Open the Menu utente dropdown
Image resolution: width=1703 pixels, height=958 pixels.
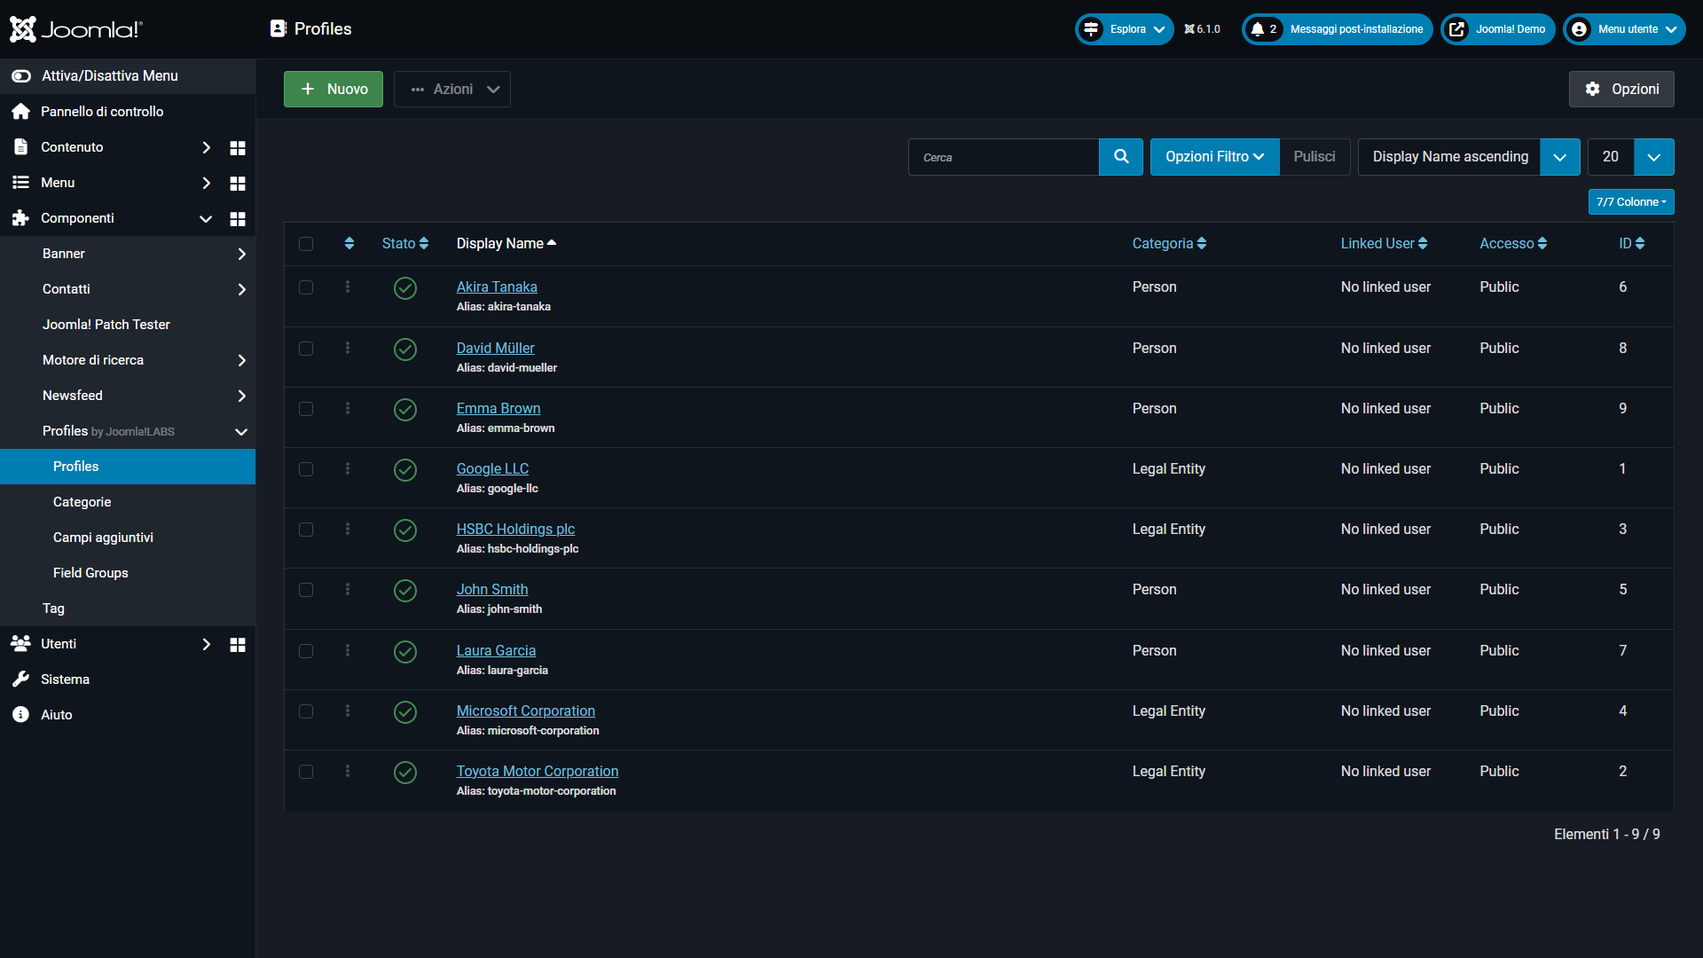(x=1624, y=29)
